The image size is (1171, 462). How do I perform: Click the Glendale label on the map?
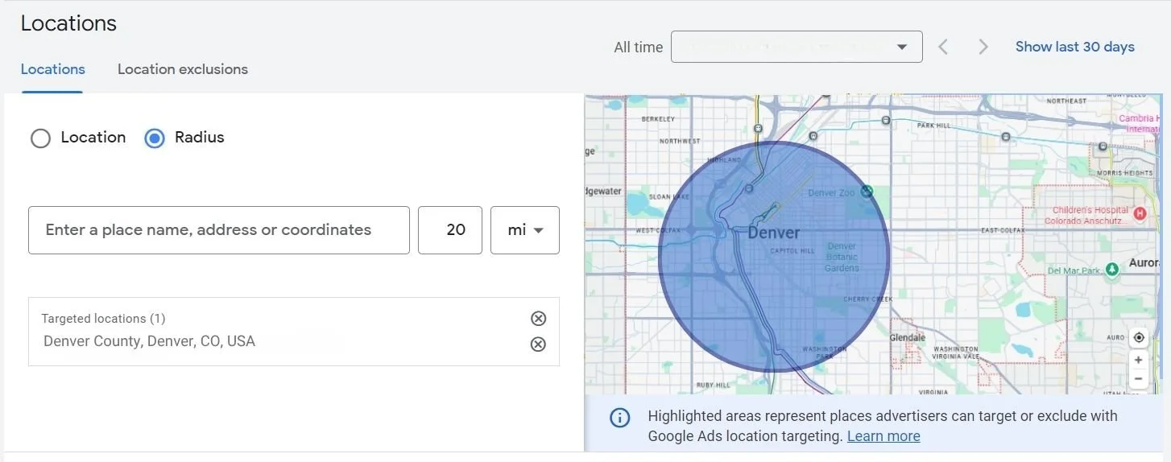(x=908, y=338)
